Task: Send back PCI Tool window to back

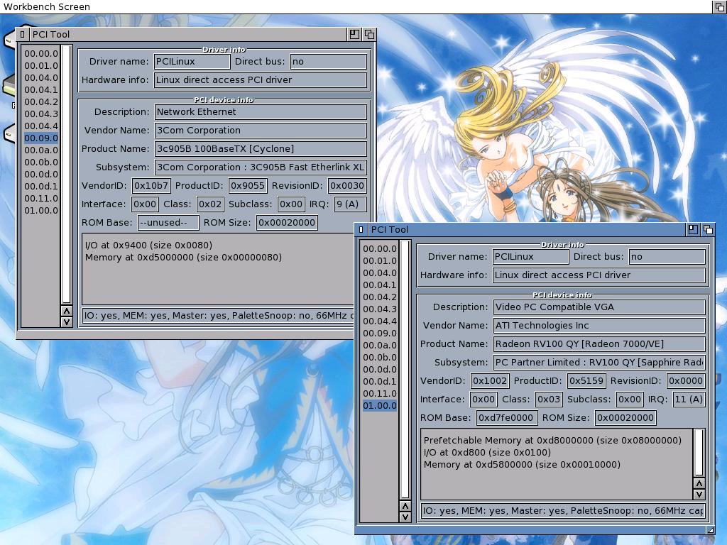Action: (x=369, y=34)
